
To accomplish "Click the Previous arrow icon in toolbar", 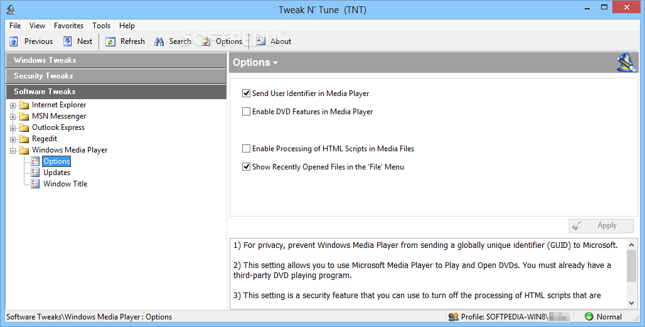I will pyautogui.click(x=14, y=41).
